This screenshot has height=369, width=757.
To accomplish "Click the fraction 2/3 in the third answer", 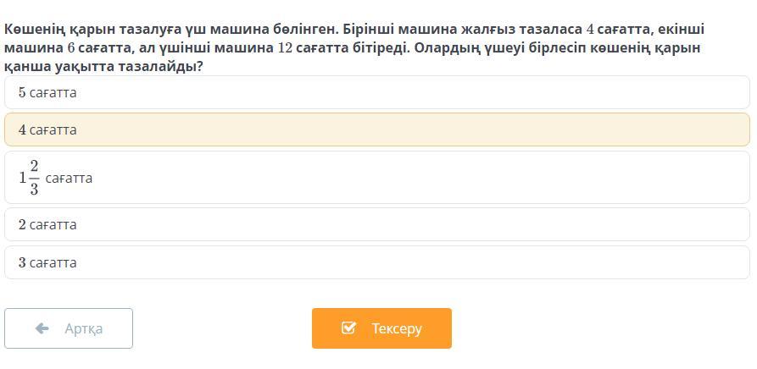I will 35,178.
